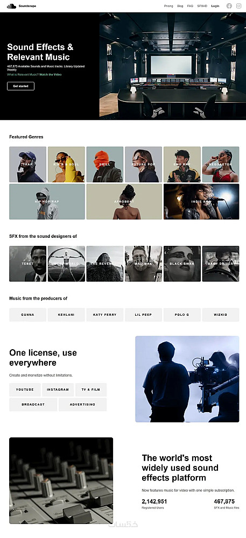Open the Black Swan SFX tile
The image size is (246, 538).
coord(182,264)
